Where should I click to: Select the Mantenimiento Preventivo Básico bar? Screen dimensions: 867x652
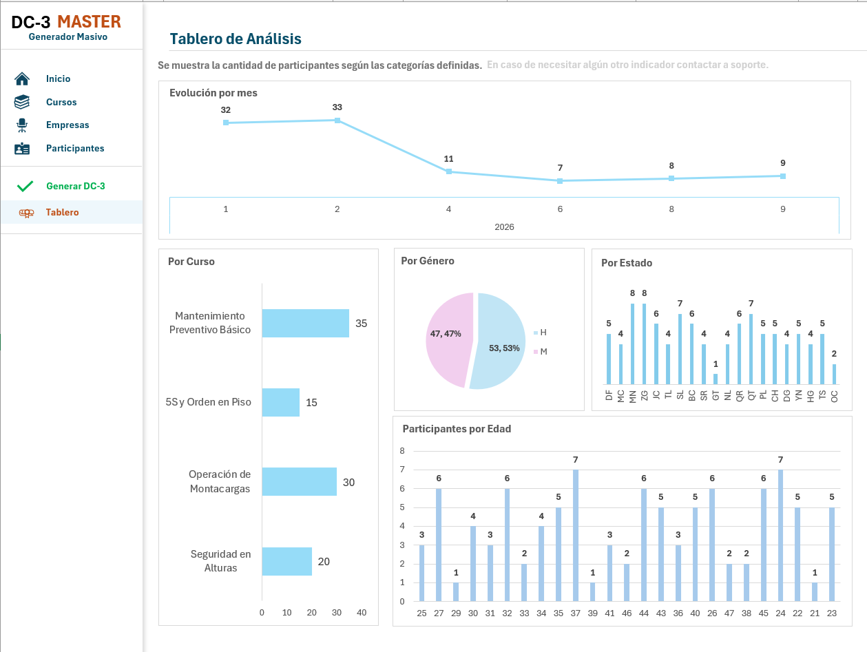[x=305, y=323]
